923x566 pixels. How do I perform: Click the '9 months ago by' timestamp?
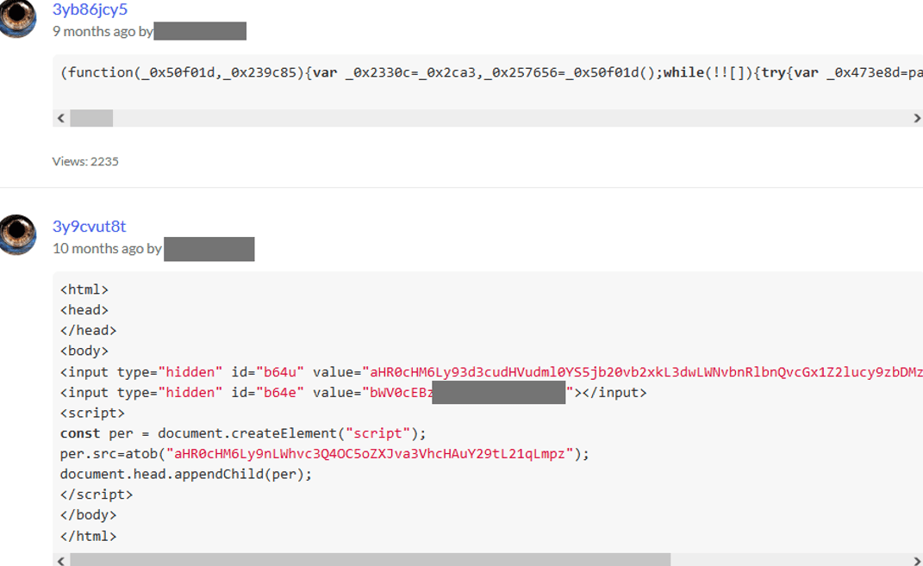pos(103,31)
